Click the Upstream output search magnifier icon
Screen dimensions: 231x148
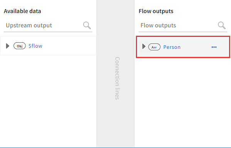pos(87,25)
